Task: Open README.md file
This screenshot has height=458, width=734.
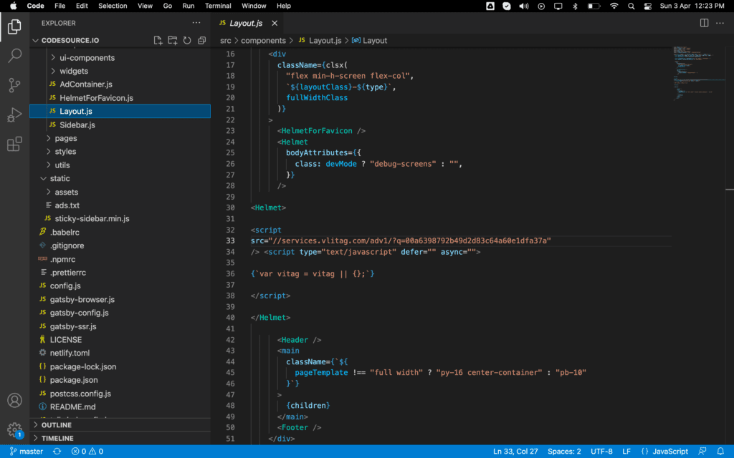Action: [72, 407]
